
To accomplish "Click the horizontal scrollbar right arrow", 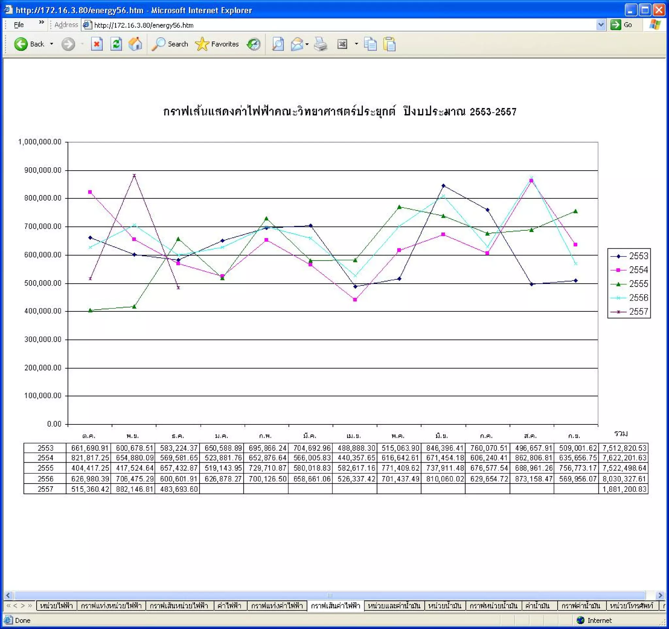I will point(660,595).
